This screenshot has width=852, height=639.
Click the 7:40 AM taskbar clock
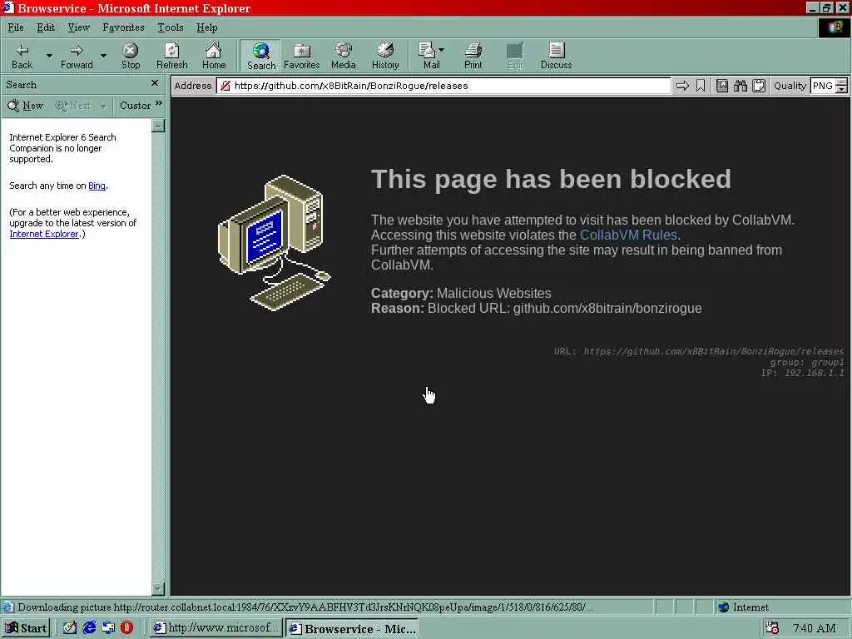pyautogui.click(x=814, y=628)
